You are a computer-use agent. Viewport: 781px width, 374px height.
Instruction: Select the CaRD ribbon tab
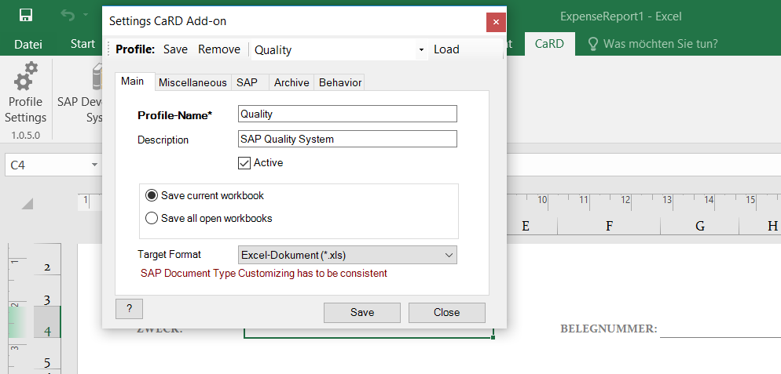[x=549, y=44]
